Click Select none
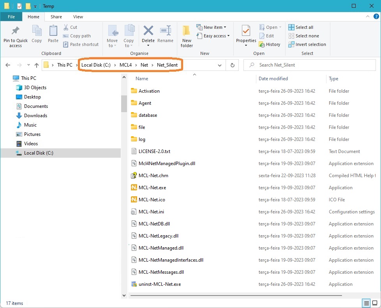Image resolution: width=381 pixels, height=308 pixels. pos(304,36)
